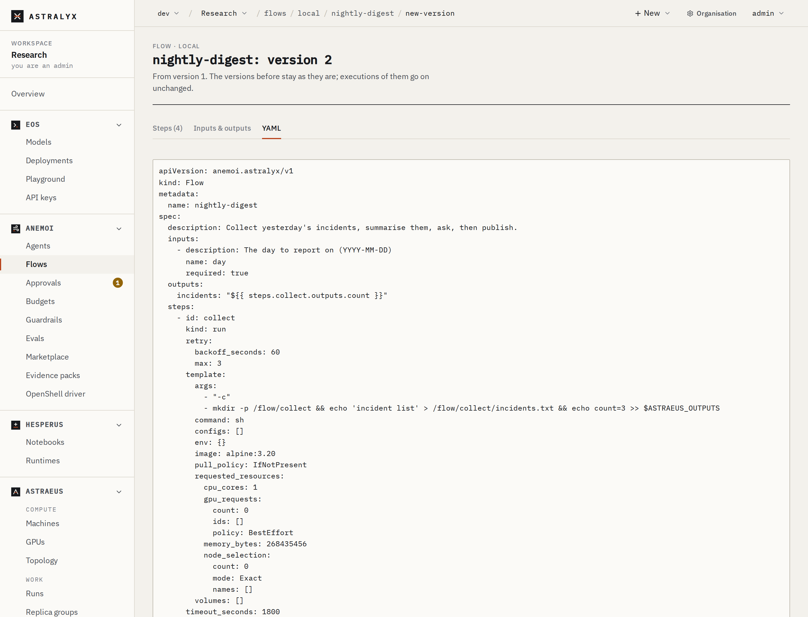This screenshot has height=617, width=808.
Task: Go to nightly-digest in the breadcrumb
Action: coord(363,13)
